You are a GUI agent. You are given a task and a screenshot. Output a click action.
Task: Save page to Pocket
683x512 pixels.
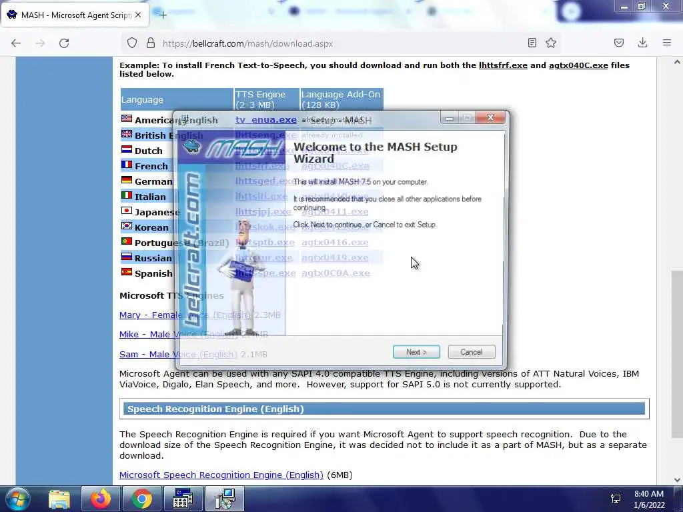619,43
